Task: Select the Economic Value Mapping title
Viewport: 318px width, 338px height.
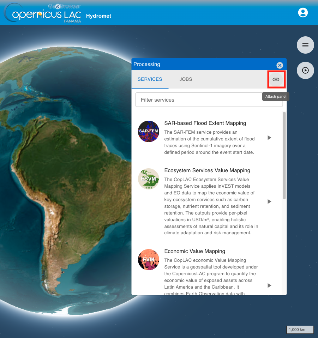Action: pyautogui.click(x=194, y=251)
